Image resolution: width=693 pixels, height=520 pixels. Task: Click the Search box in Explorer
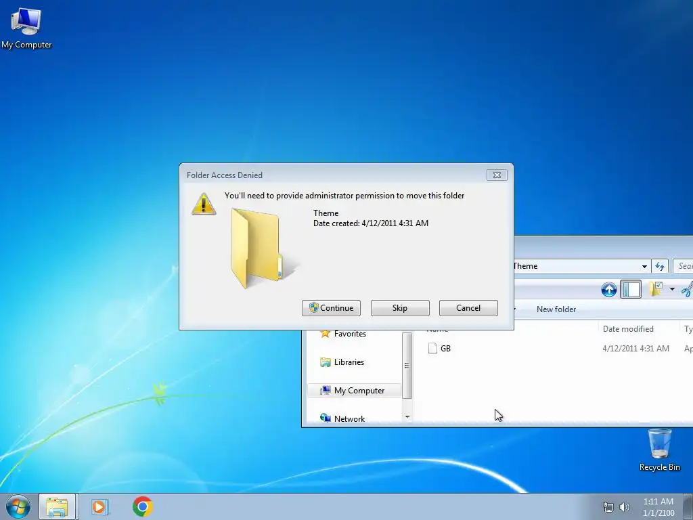point(683,266)
